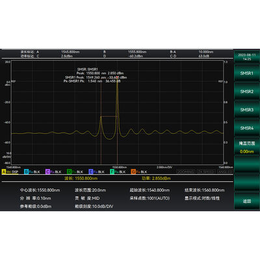Click the B-A difference 10.000nm
This screenshot has width=260, height=260.
point(206,52)
